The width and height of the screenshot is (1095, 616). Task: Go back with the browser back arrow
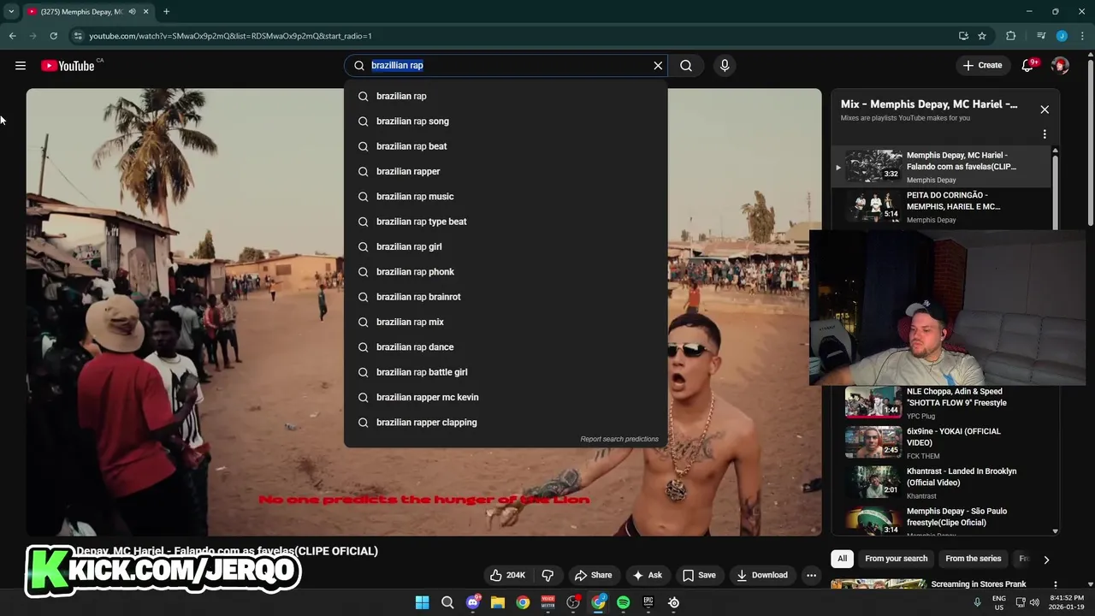pyautogui.click(x=12, y=36)
